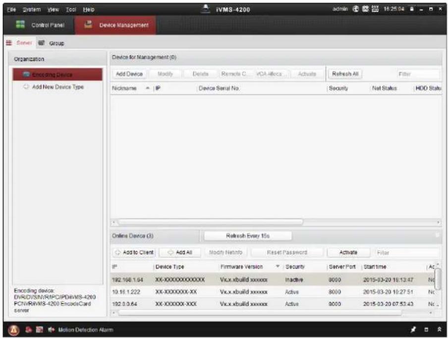Click the Start time column header
The image size is (448, 338).
click(x=393, y=267)
